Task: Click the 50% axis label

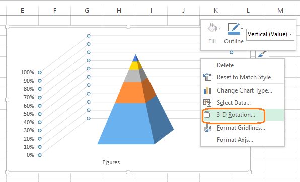Action: click(x=29, y=114)
